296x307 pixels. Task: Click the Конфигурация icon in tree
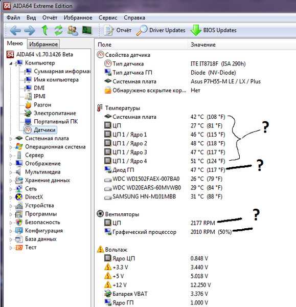click(19, 231)
